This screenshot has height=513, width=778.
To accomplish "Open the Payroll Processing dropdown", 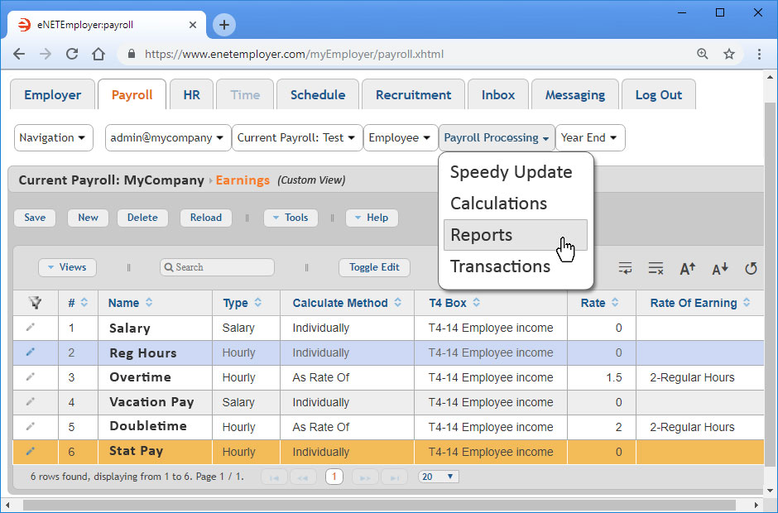I will [496, 137].
